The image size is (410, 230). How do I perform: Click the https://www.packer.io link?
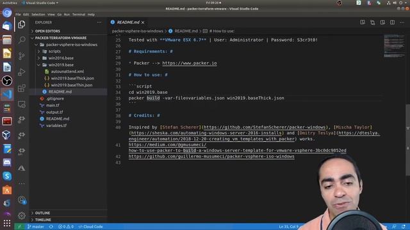[190, 63]
